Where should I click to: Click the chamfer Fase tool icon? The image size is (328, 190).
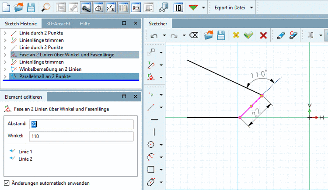coord(151,77)
